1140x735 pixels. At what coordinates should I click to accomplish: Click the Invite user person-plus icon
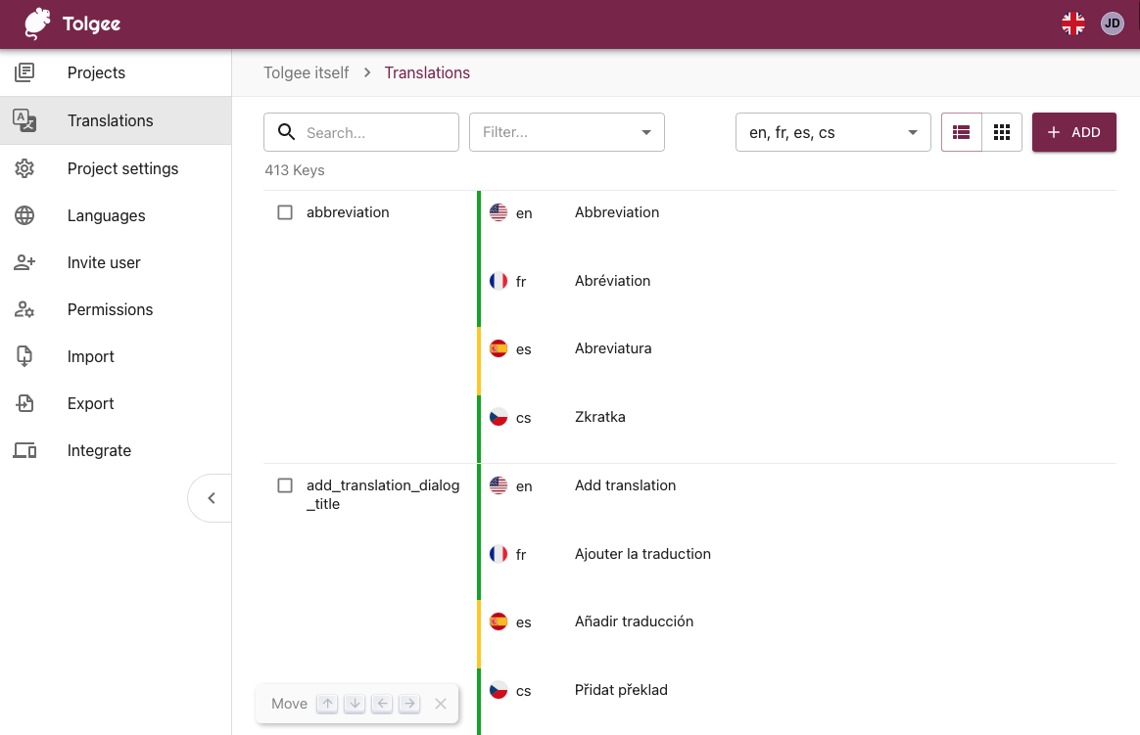(24, 262)
